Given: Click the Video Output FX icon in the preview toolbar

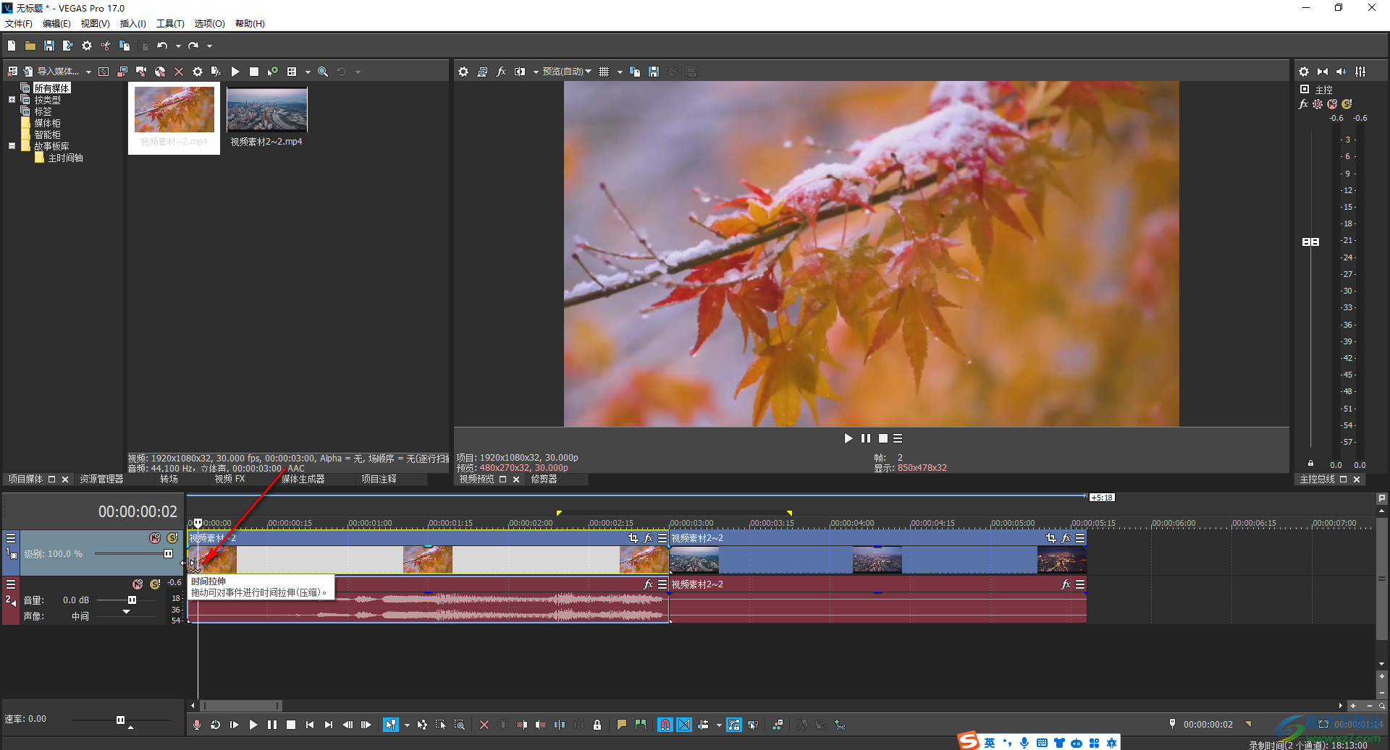Looking at the screenshot, I should [x=501, y=72].
